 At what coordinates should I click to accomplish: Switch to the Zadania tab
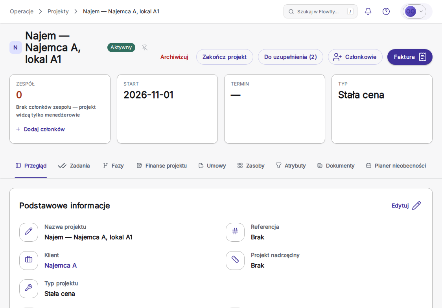(74, 166)
